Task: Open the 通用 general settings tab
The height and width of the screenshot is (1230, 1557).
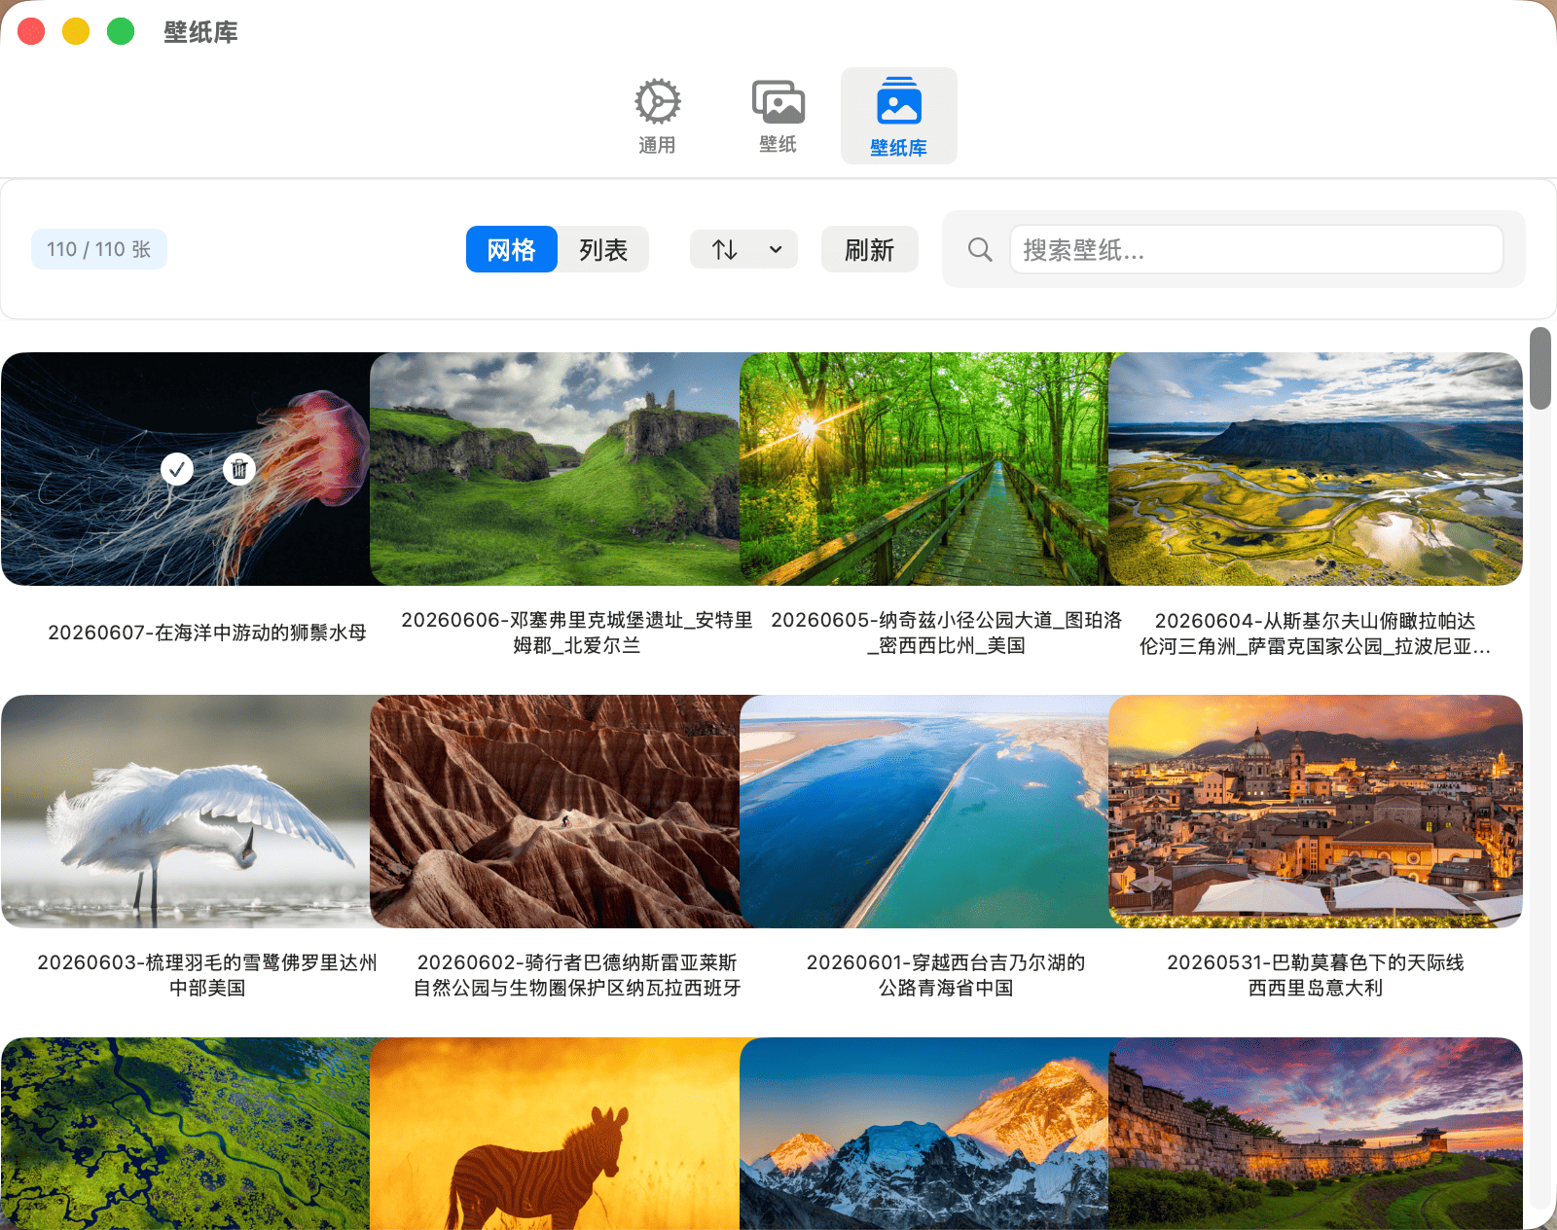Action: [657, 116]
